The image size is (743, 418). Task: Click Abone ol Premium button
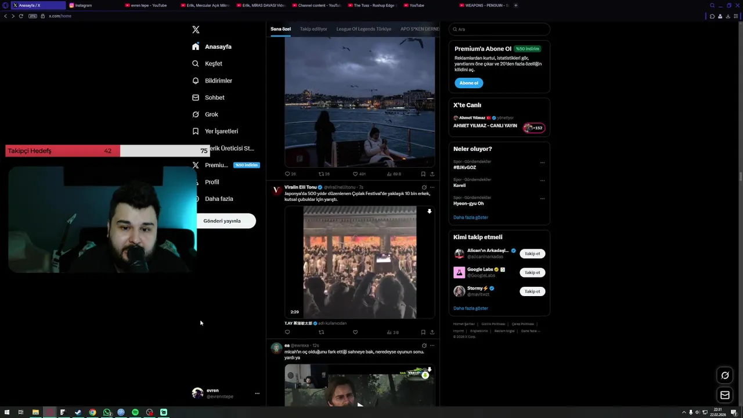(x=468, y=83)
